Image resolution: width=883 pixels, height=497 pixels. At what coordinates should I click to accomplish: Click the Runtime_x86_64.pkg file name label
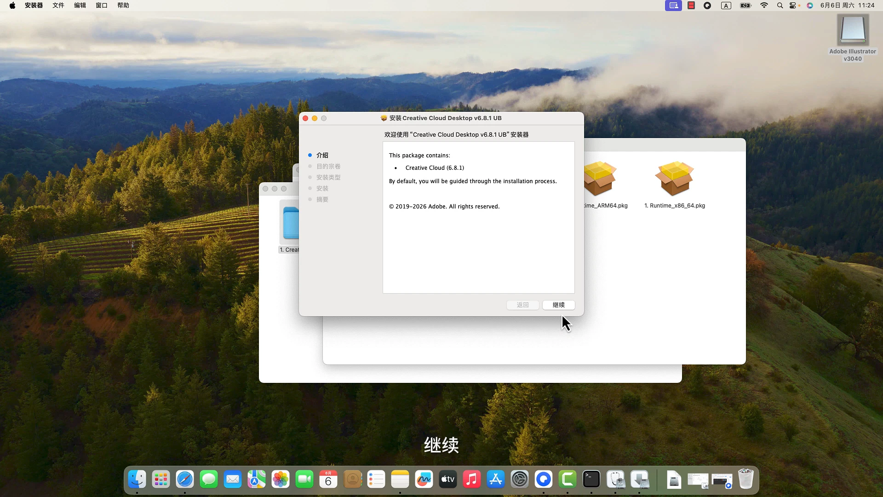tap(675, 206)
